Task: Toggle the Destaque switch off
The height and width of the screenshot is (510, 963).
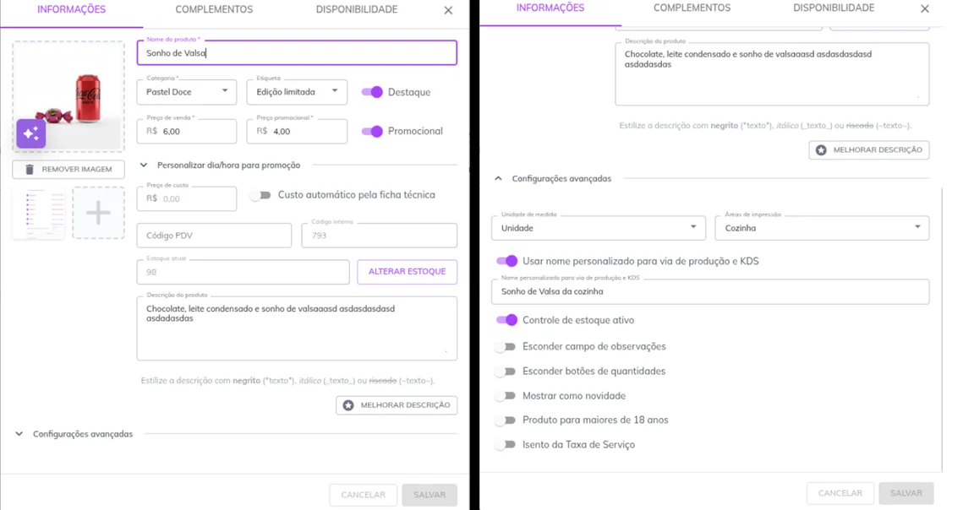Action: tap(372, 92)
